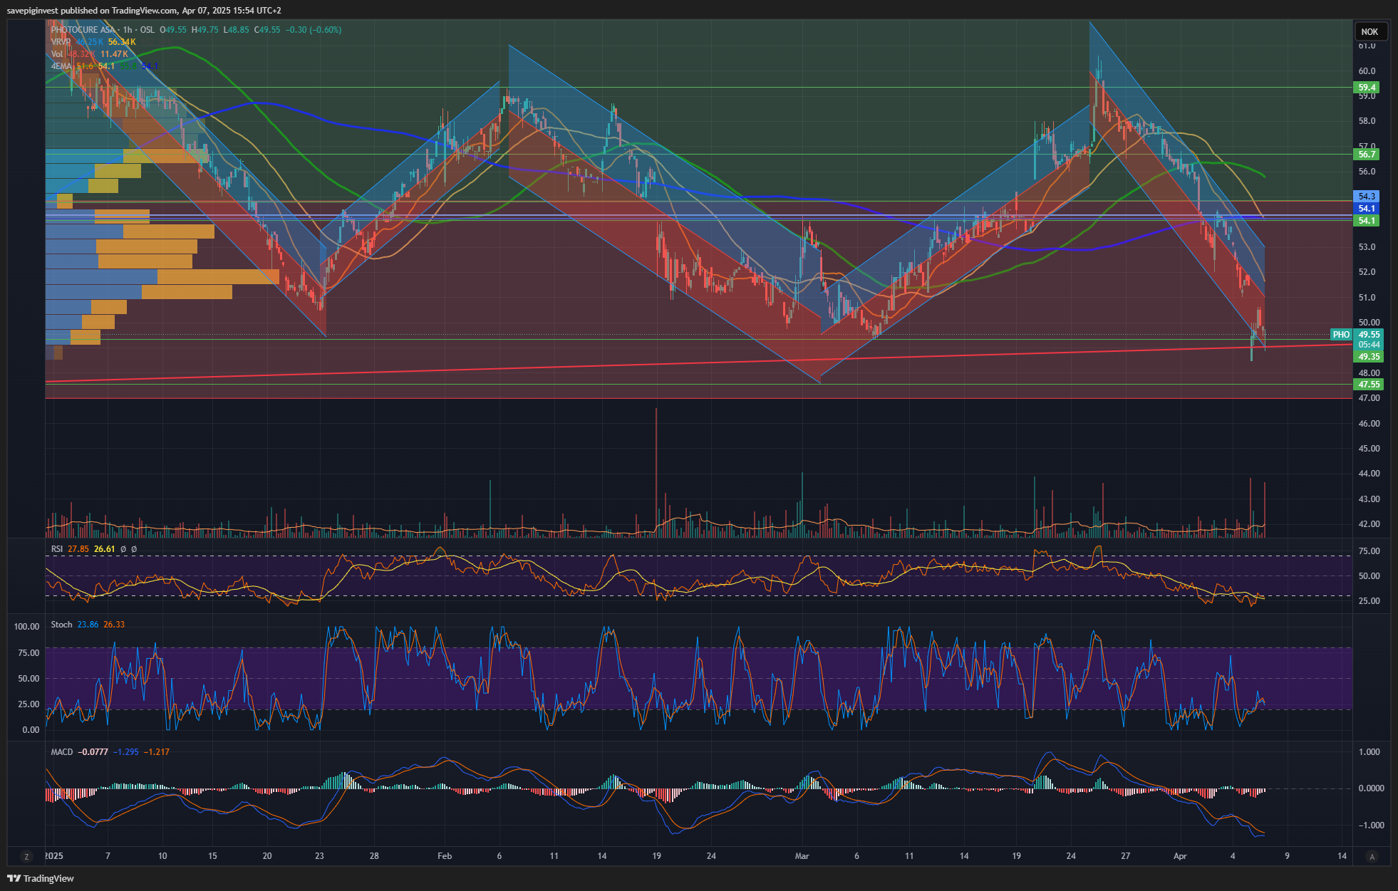This screenshot has height=891, width=1398.
Task: Click the RSI value 27.85
Action: [78, 549]
